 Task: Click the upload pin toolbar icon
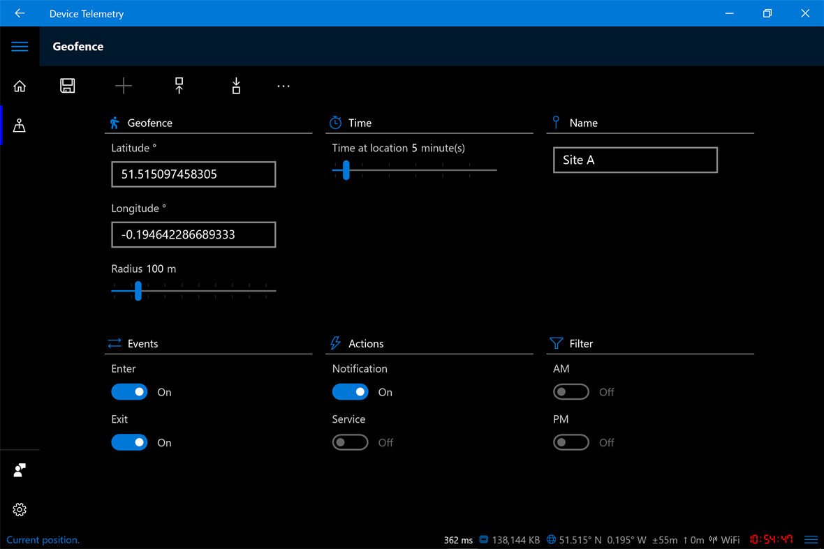point(179,85)
